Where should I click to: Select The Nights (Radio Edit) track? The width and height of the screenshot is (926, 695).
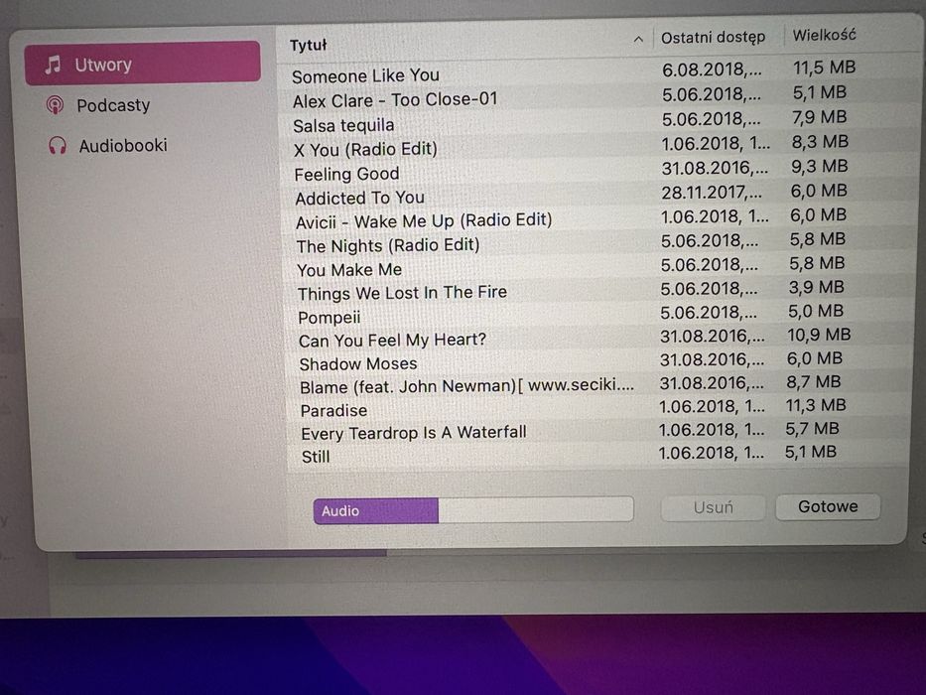pyautogui.click(x=596, y=243)
